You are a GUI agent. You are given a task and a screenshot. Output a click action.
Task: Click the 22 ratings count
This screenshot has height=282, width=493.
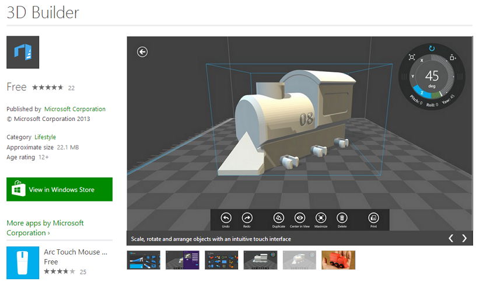coord(71,88)
